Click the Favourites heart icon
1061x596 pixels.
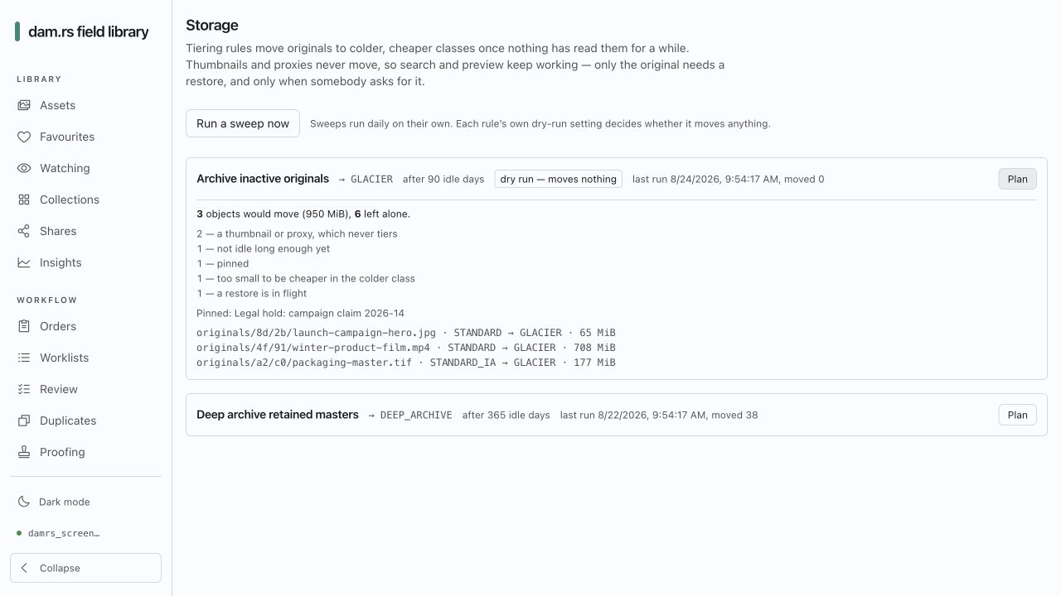point(24,137)
